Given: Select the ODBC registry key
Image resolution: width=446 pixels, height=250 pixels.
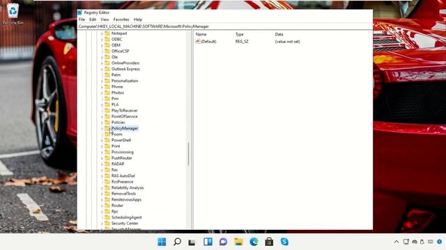Looking at the screenshot, I should pyautogui.click(x=116, y=39).
